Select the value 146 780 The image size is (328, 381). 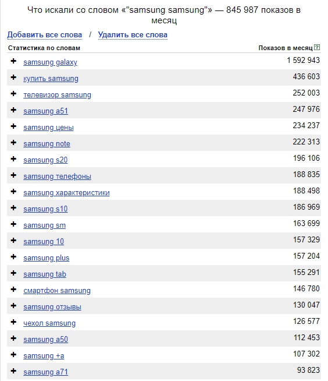306,288
